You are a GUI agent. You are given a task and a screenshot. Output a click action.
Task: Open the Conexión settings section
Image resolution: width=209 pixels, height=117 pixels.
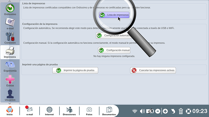click(10, 38)
